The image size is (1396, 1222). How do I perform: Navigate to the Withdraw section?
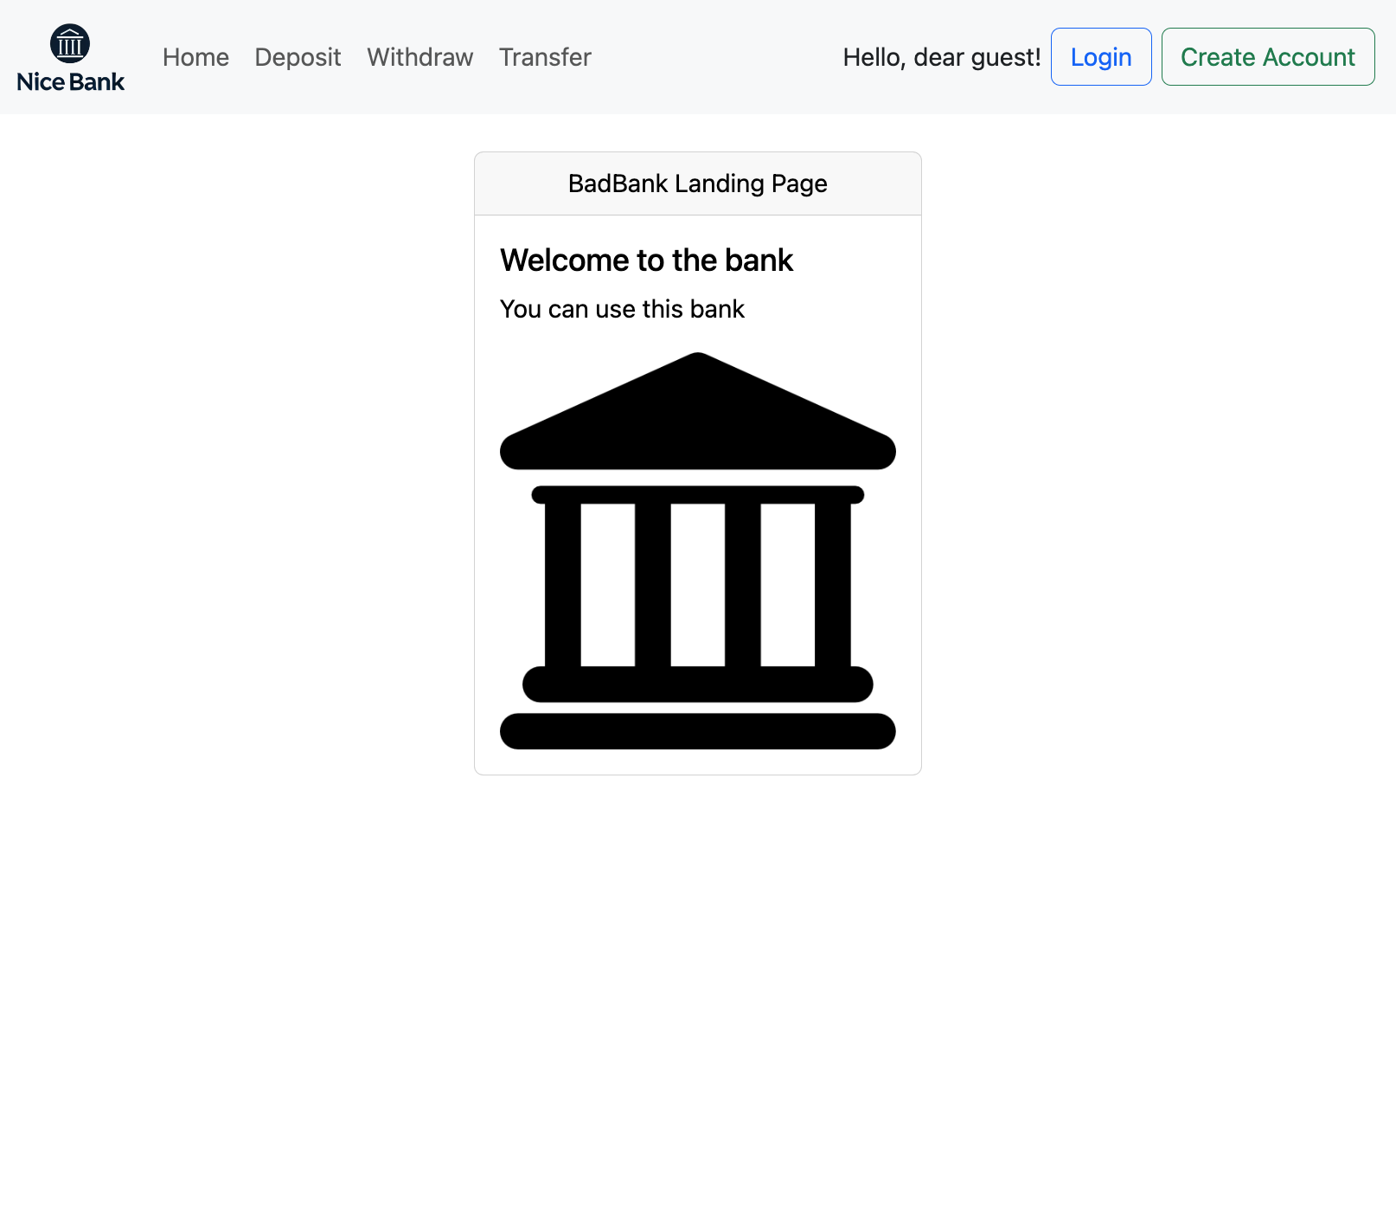(x=419, y=57)
